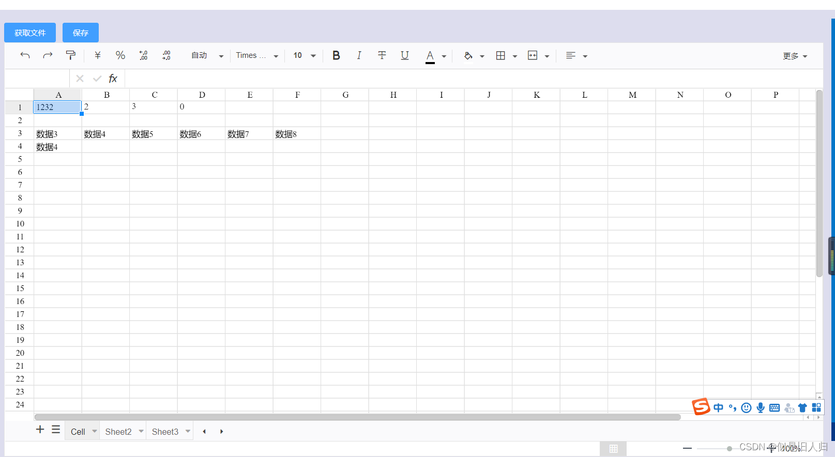Viewport: 835px width, 457px height.
Task: Open Sogou soft keyboard icon
Action: click(775, 408)
